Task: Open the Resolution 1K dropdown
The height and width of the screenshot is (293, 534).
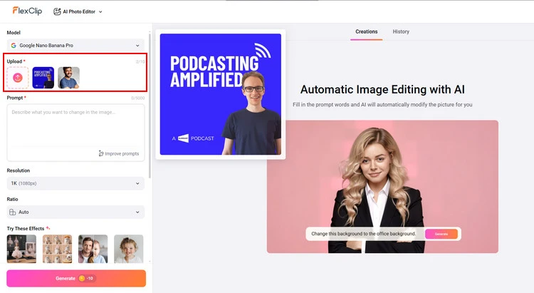Action: click(x=75, y=183)
